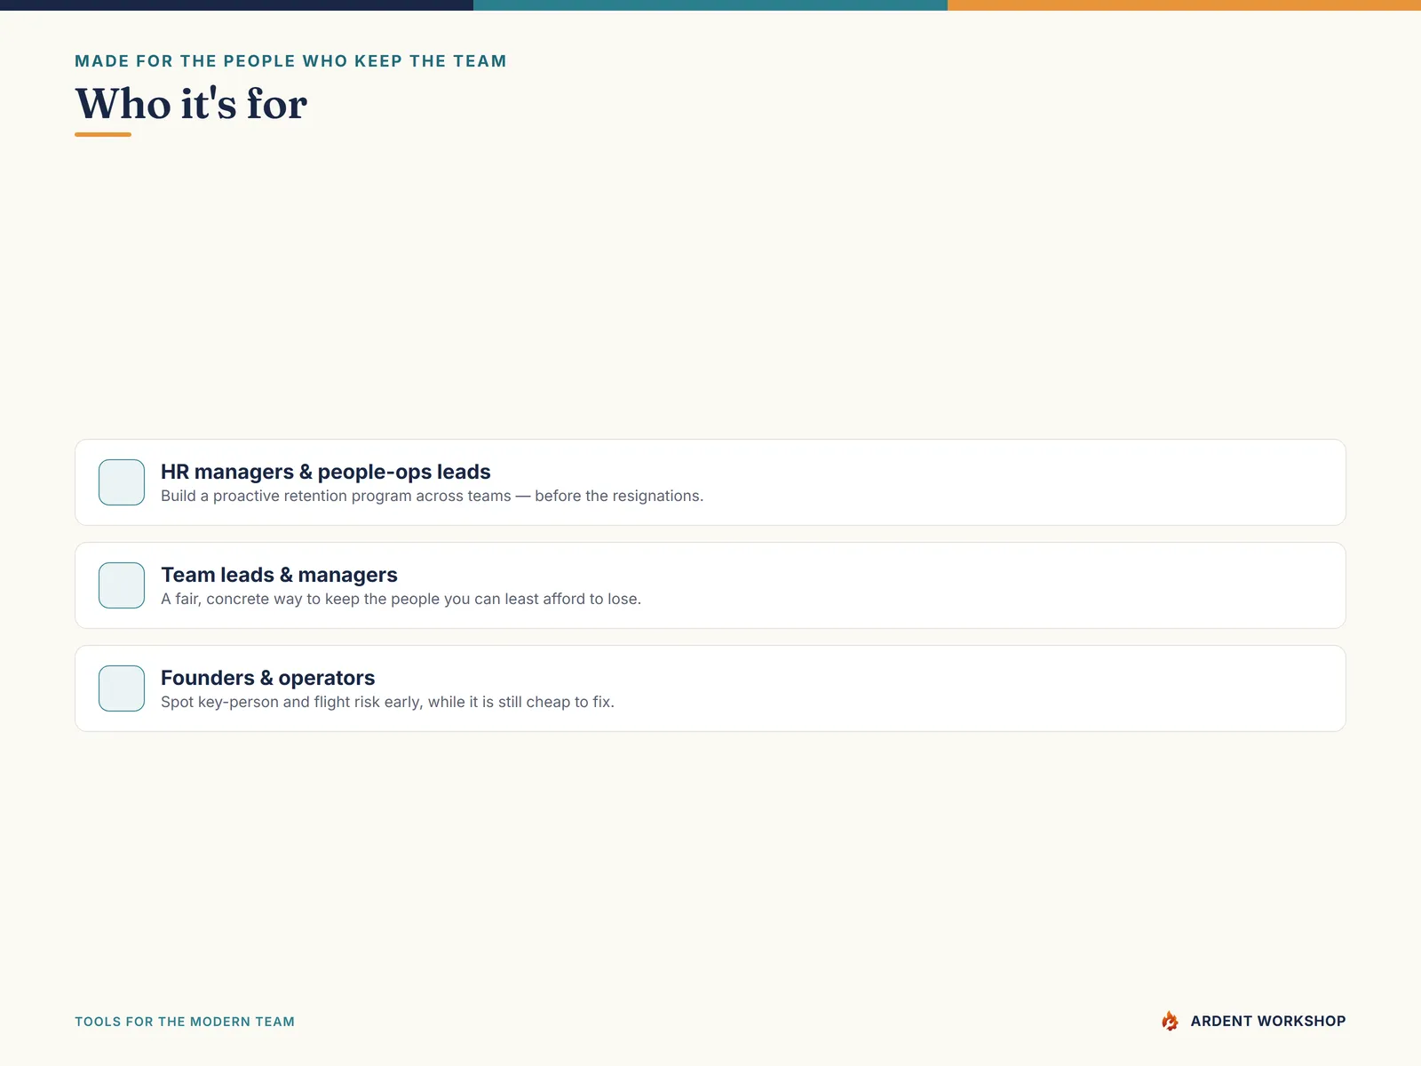This screenshot has width=1421, height=1066.
Task: Click the Ardent Workshop flame logo icon
Action: tap(1170, 1021)
